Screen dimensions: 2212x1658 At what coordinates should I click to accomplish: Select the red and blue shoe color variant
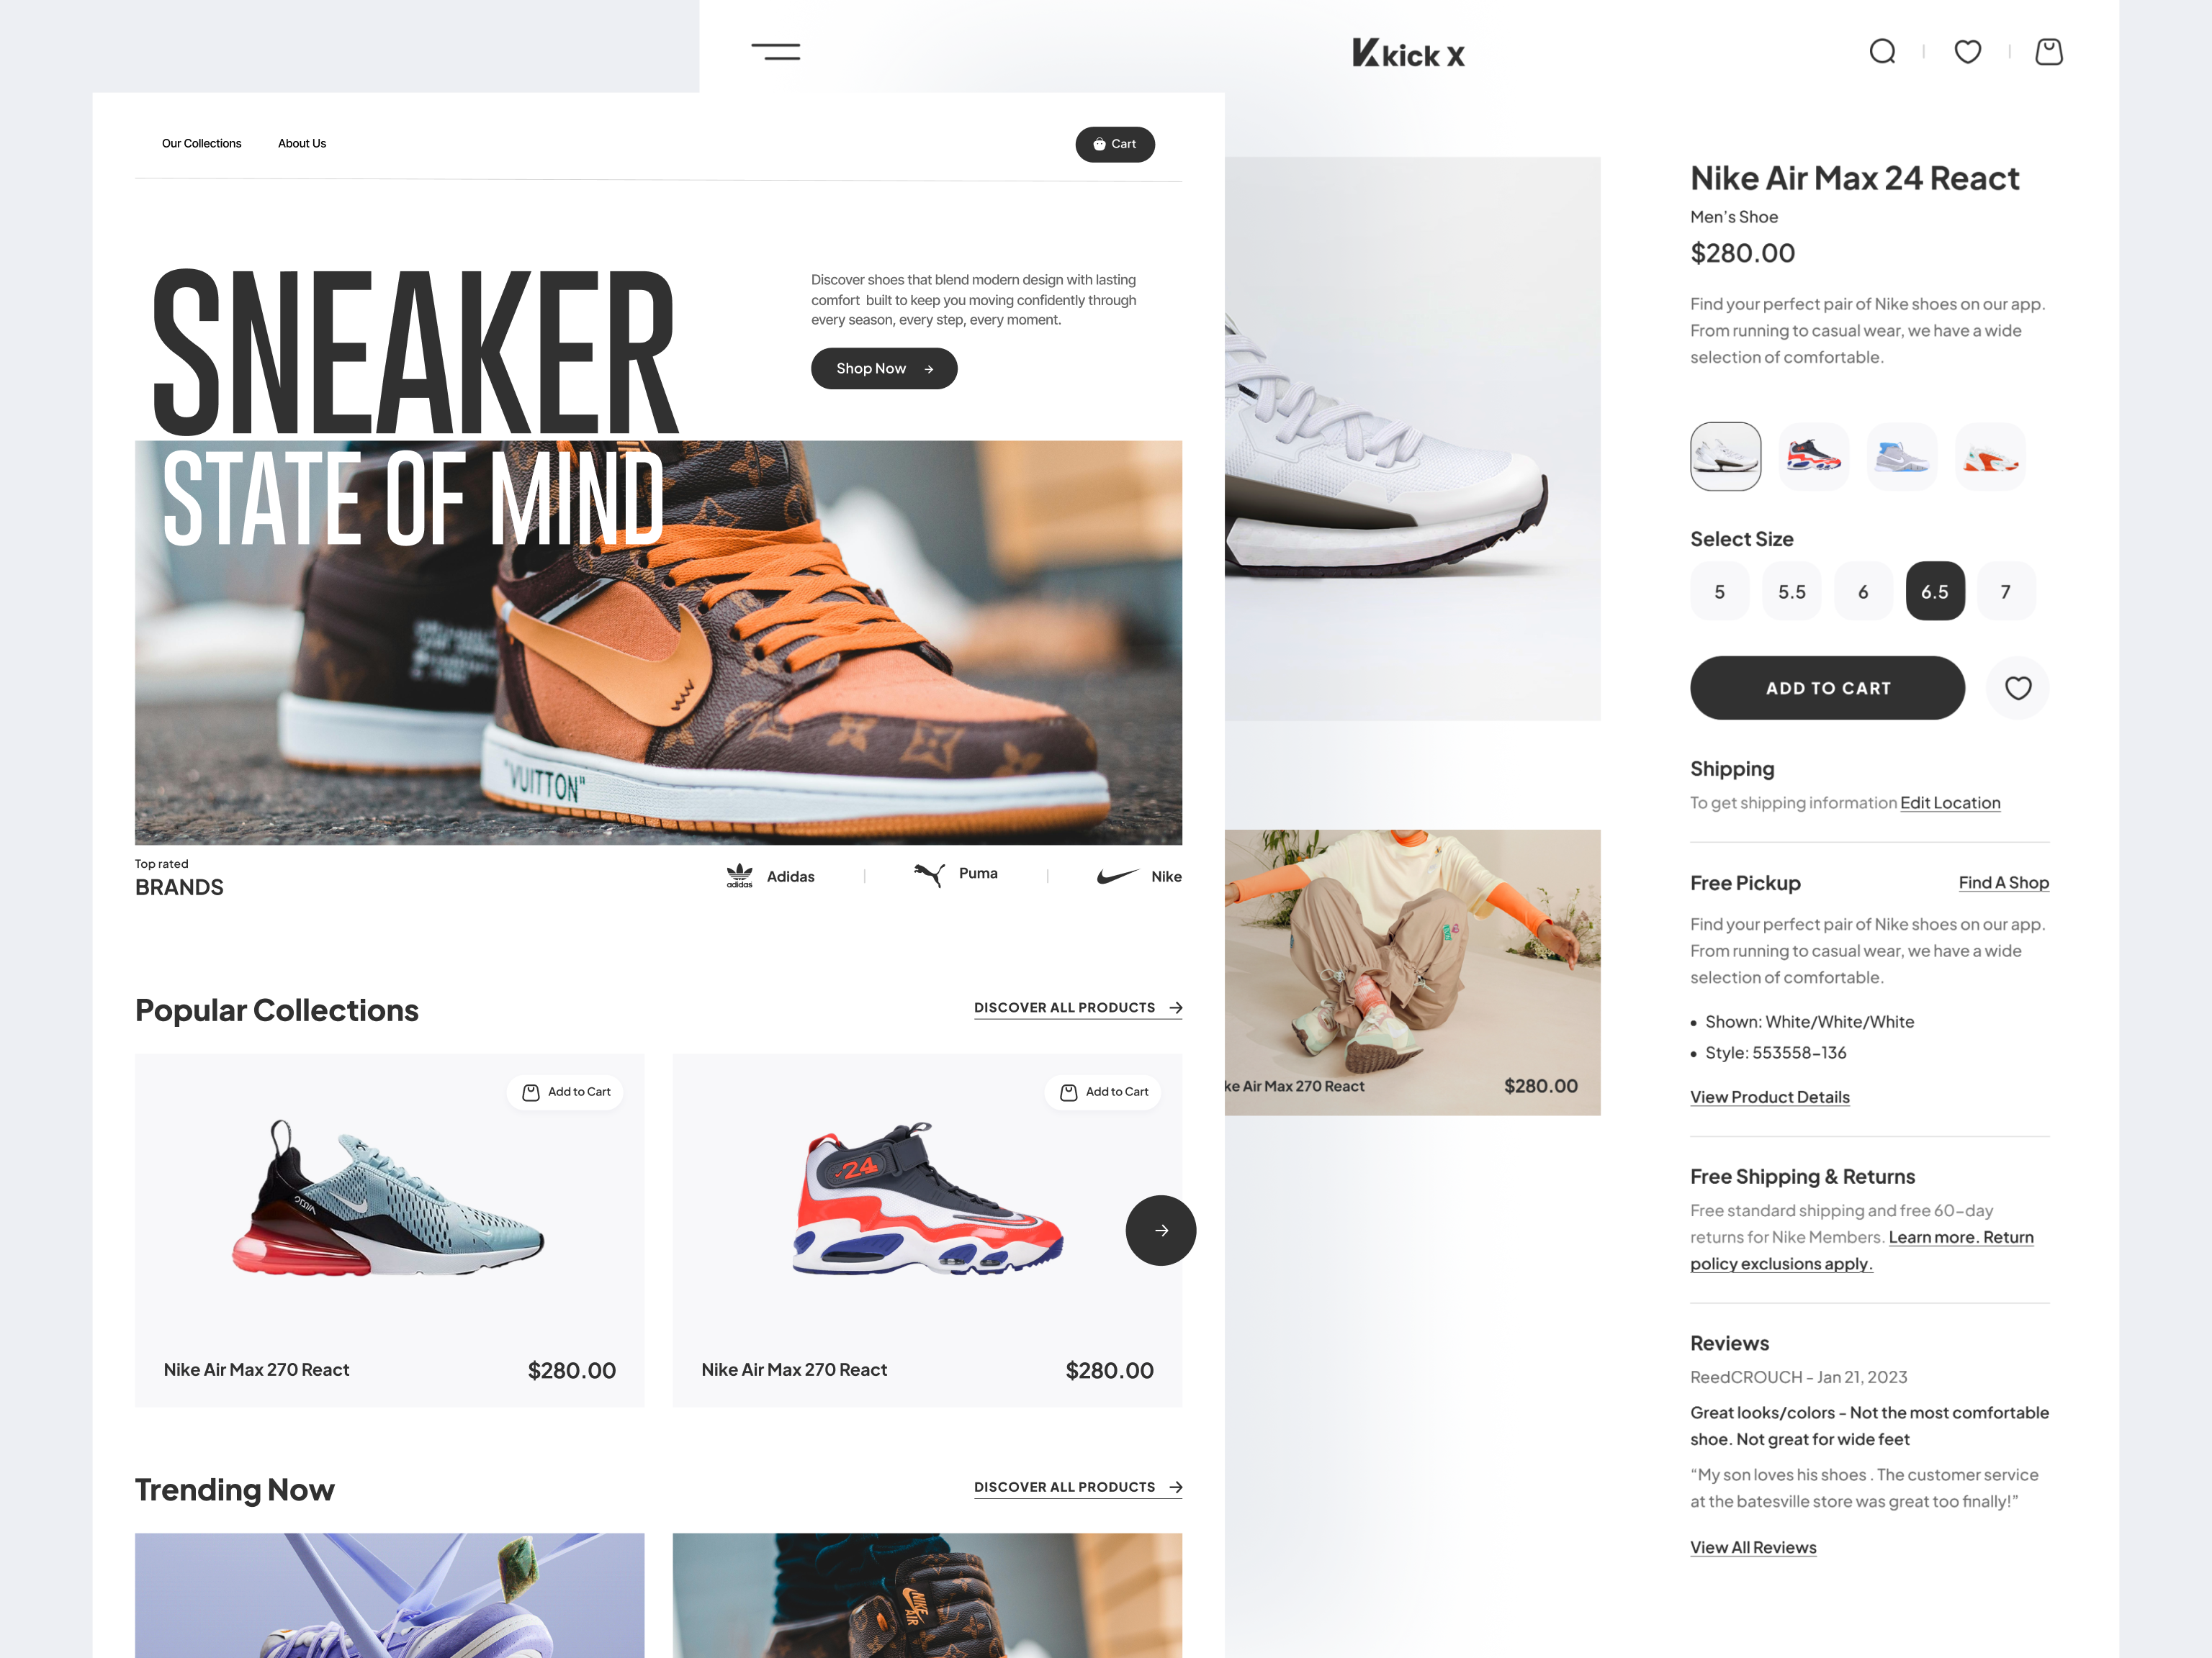coord(1813,457)
